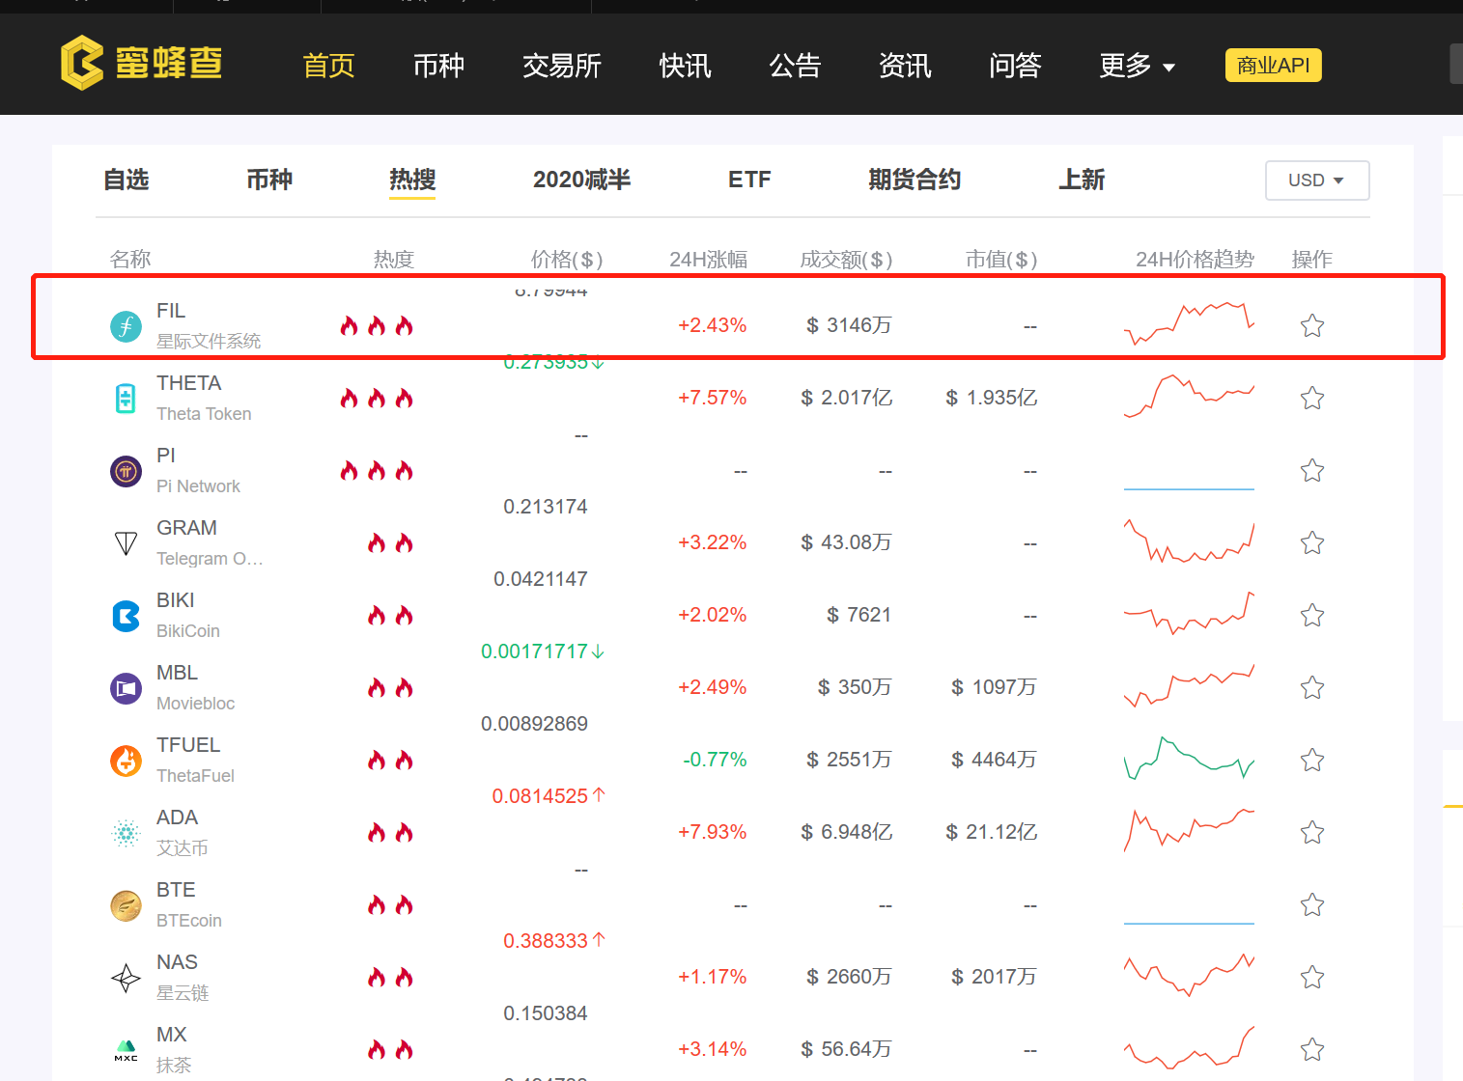Open the TFUEL coin icon

[126, 761]
